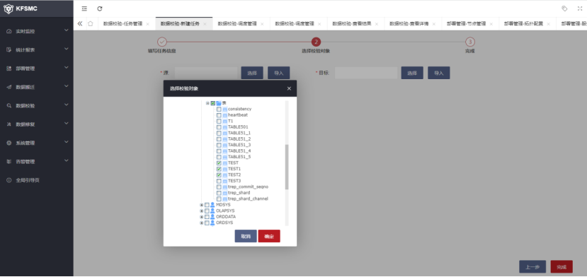This screenshot has width=587, height=277.
Task: Click the 系统管理 gear icon
Action: (x=9, y=143)
